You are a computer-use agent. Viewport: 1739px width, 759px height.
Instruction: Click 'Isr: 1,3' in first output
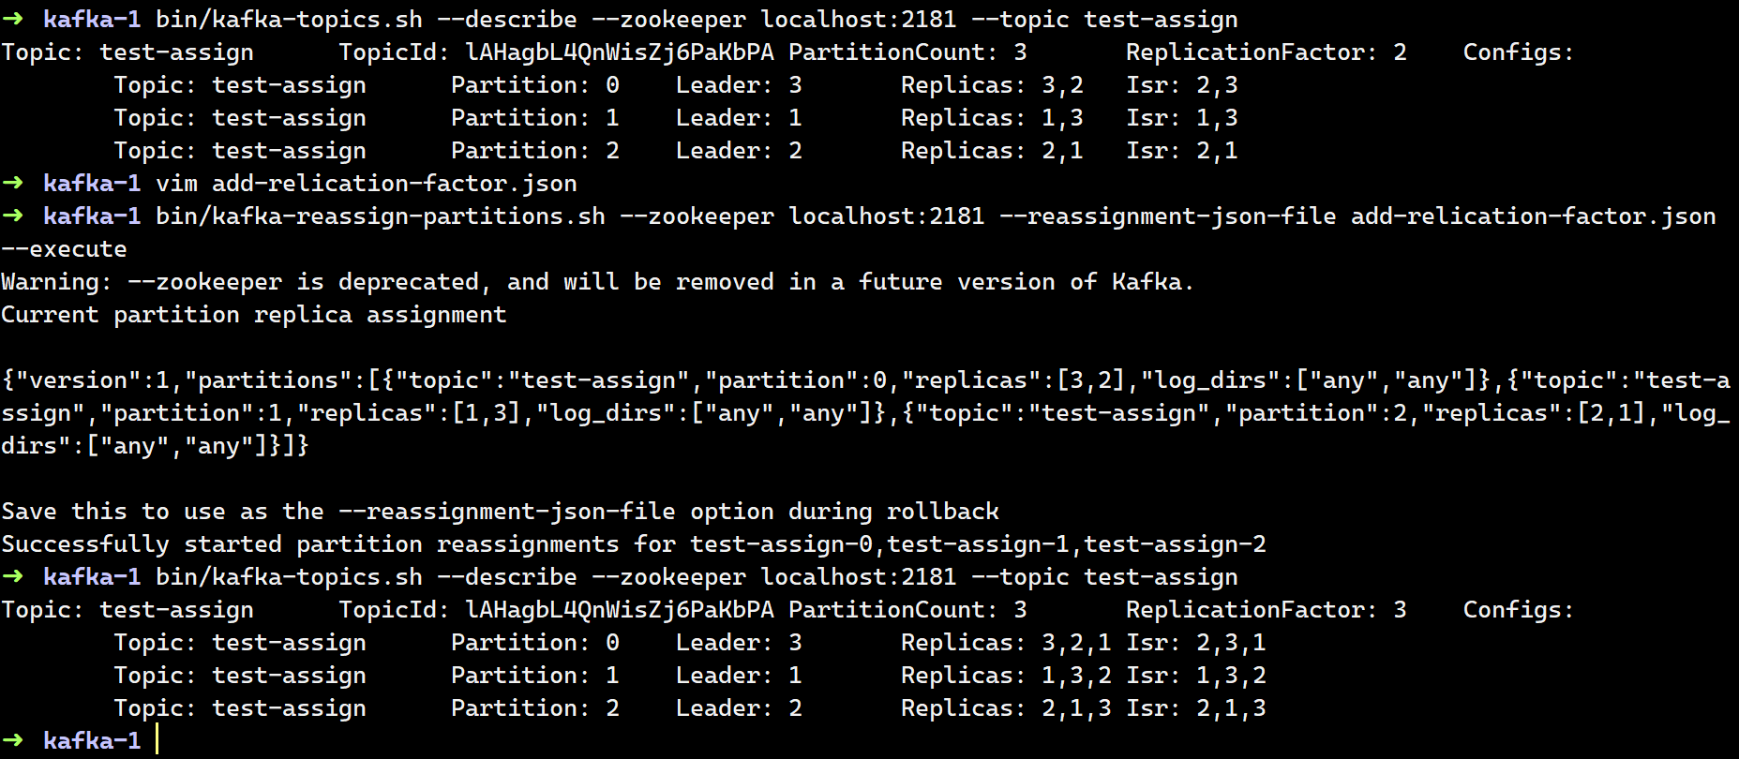(x=1182, y=118)
